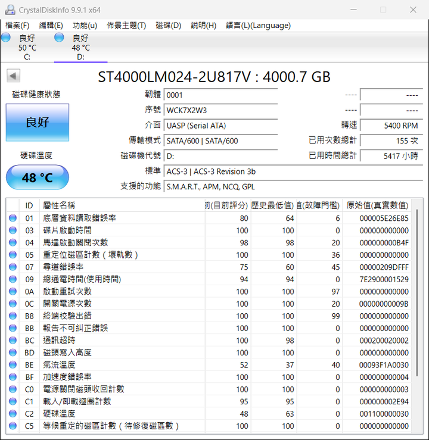This screenshot has width=429, height=440.
Task: Select the 氣流溫度 attribute row
Action: click(209, 365)
